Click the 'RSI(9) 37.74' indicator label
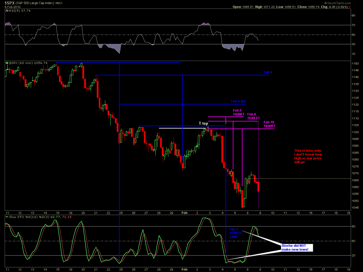This screenshot has width=363, height=272. [20, 11]
